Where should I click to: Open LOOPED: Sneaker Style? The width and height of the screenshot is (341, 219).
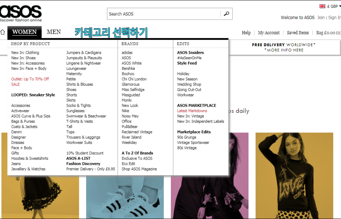tap(33, 95)
